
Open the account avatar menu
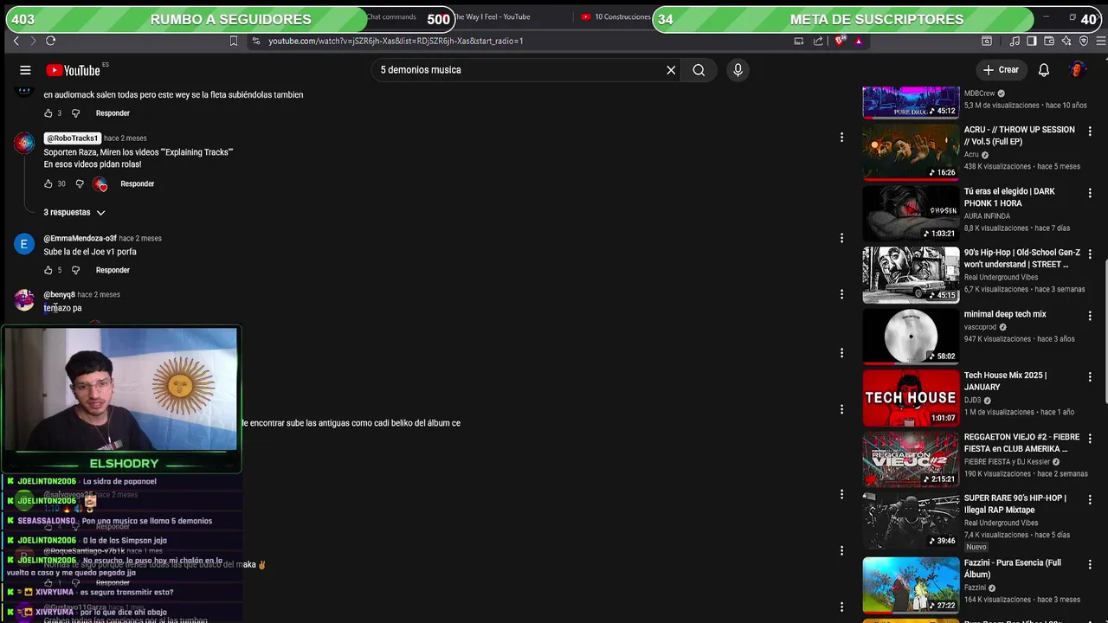(1078, 70)
